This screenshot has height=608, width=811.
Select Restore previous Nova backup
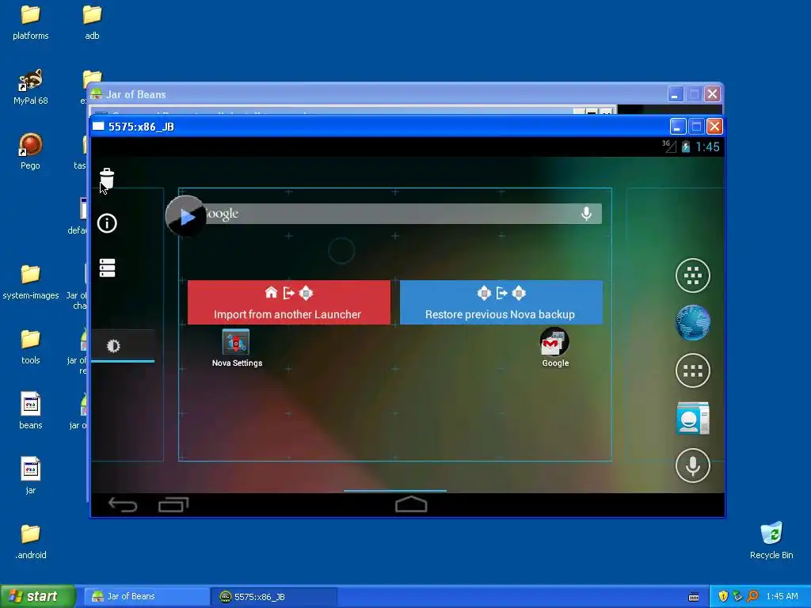point(501,302)
